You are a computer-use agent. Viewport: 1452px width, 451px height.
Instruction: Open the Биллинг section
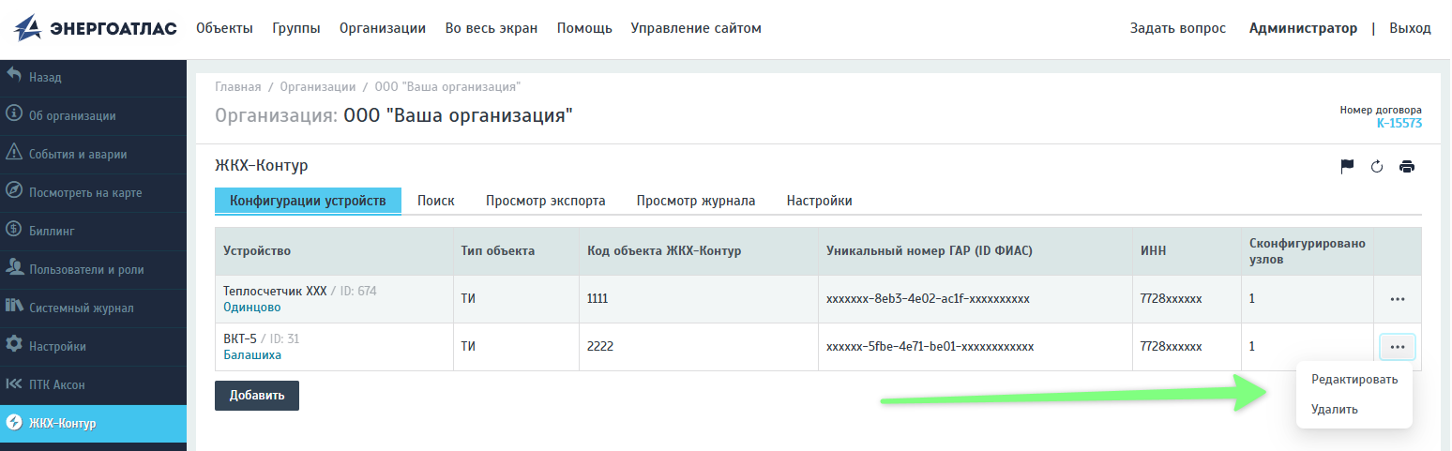(x=93, y=231)
